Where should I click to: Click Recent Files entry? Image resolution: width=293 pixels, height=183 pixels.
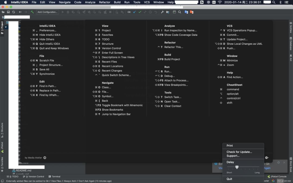click(x=109, y=62)
